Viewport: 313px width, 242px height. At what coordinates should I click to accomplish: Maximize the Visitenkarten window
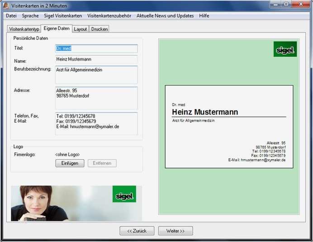(286, 4)
